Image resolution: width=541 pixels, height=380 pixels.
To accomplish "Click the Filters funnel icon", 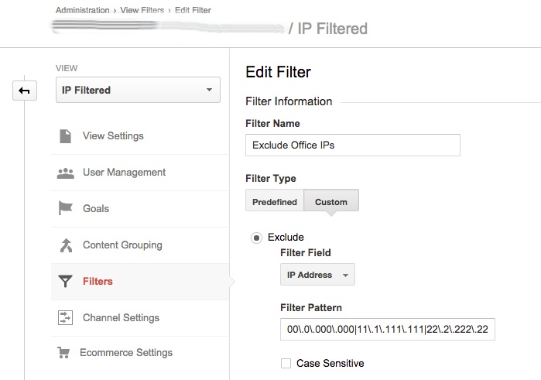I will pos(66,282).
